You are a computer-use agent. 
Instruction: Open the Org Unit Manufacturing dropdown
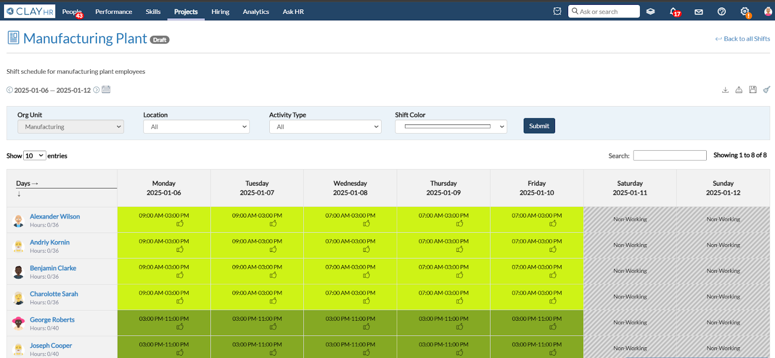click(x=71, y=127)
